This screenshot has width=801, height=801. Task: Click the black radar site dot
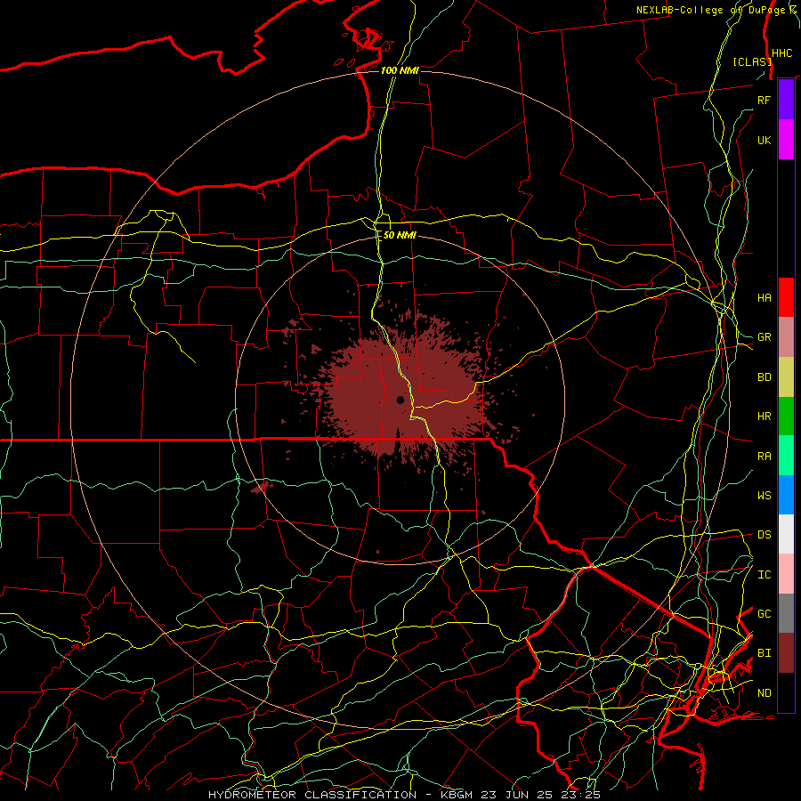point(400,400)
